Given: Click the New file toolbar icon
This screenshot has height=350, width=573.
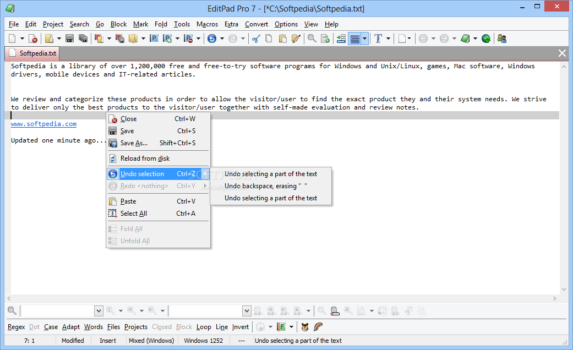Looking at the screenshot, I should click(12, 39).
